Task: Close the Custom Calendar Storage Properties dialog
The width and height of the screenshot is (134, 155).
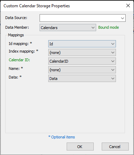Action: coord(128,6)
